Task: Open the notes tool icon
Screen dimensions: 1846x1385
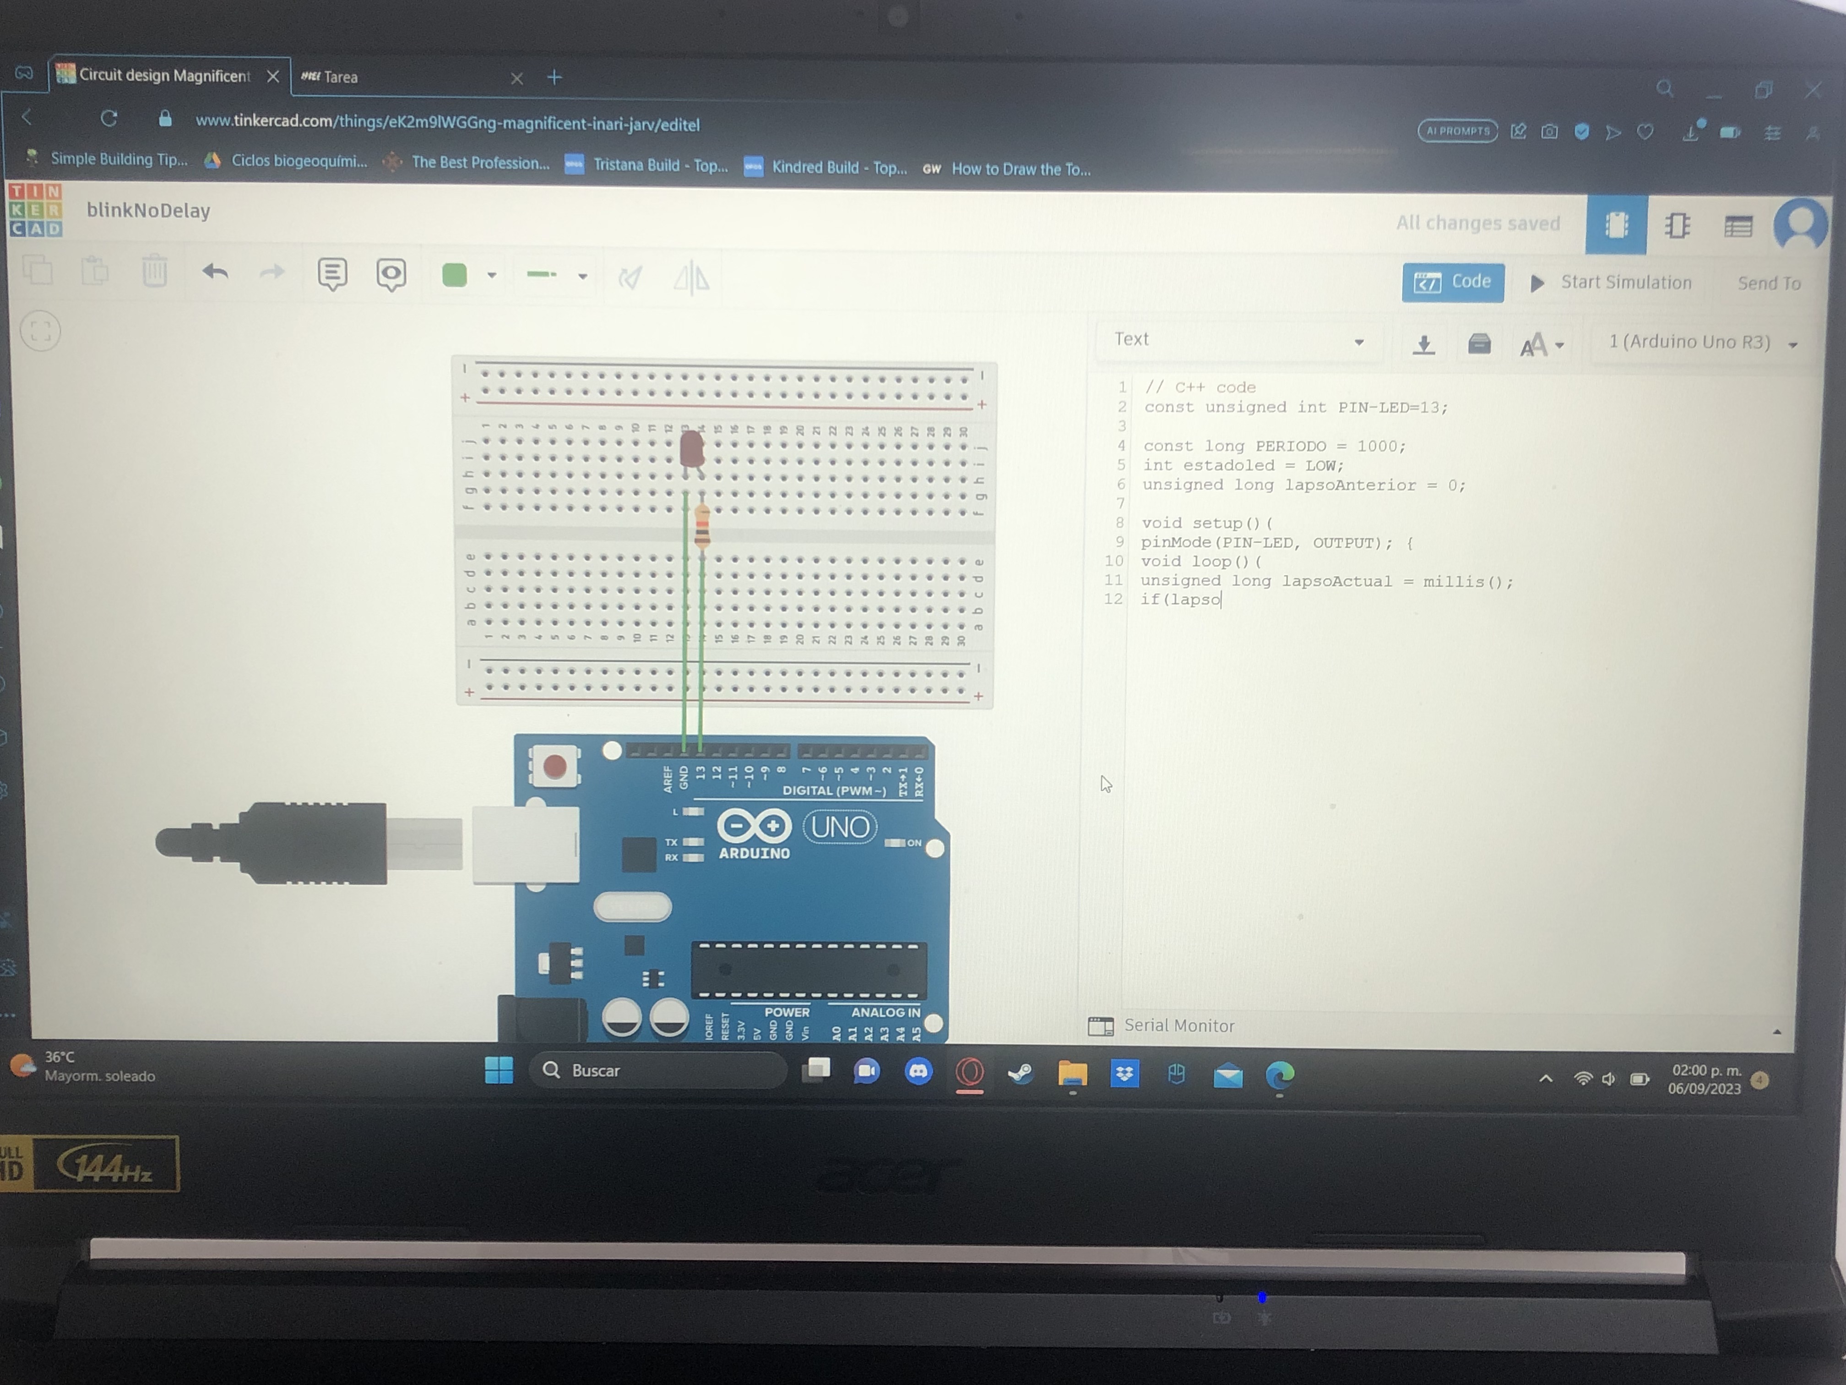Action: [332, 274]
